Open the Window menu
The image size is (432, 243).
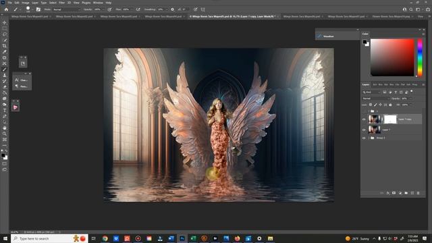click(x=98, y=3)
